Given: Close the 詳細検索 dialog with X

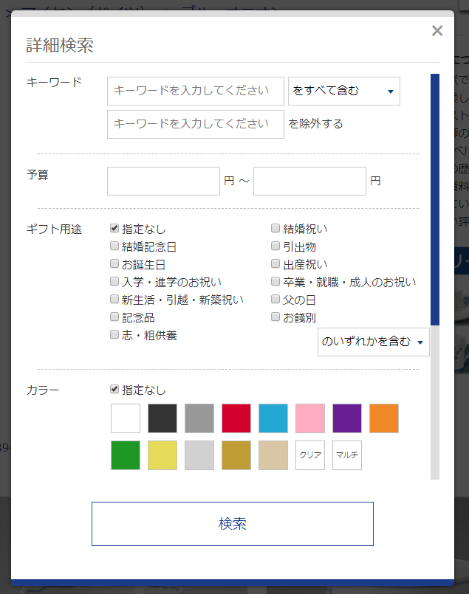Looking at the screenshot, I should [437, 30].
